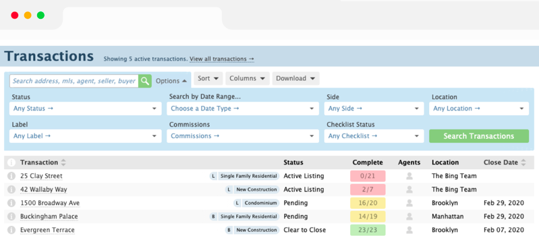Open the Buckingham Palace transaction
Screen dimensions: 539x244
(49, 216)
